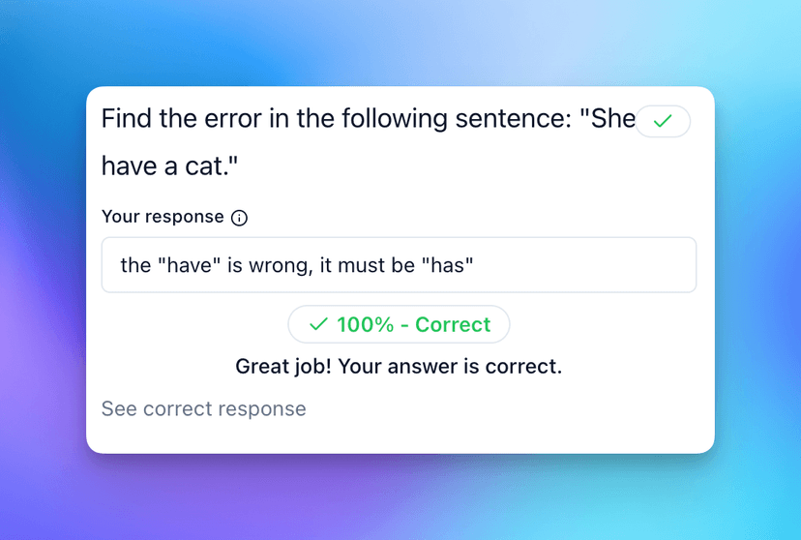Screen dimensions: 801x540
Task: Focus the response text input field
Action: coord(580,265)
